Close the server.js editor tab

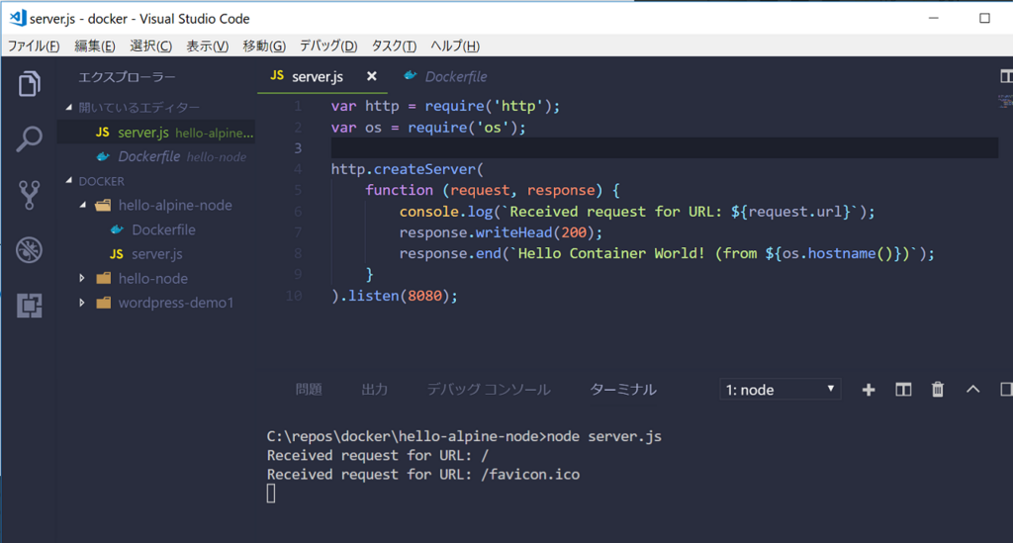[x=372, y=76]
